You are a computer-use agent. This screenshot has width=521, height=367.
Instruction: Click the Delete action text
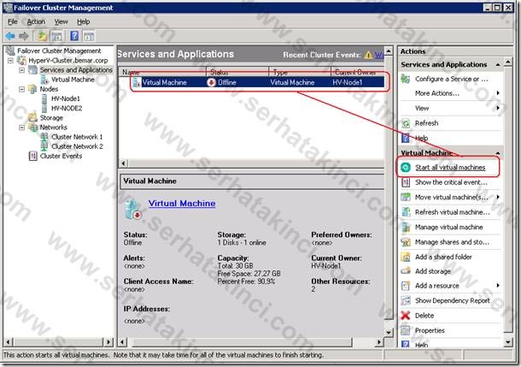coord(424,316)
